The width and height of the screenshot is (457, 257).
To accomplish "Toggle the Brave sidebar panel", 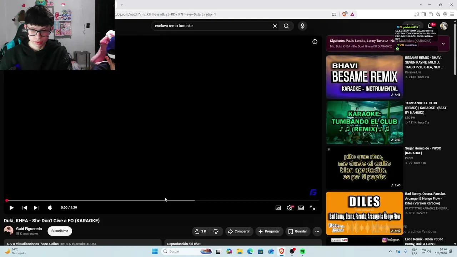I will pos(423,14).
